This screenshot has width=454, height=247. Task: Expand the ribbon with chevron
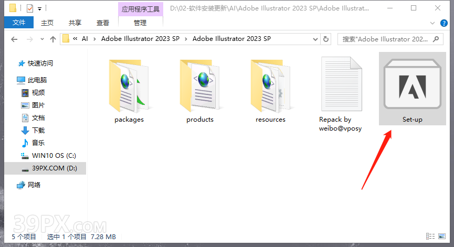tap(432, 23)
